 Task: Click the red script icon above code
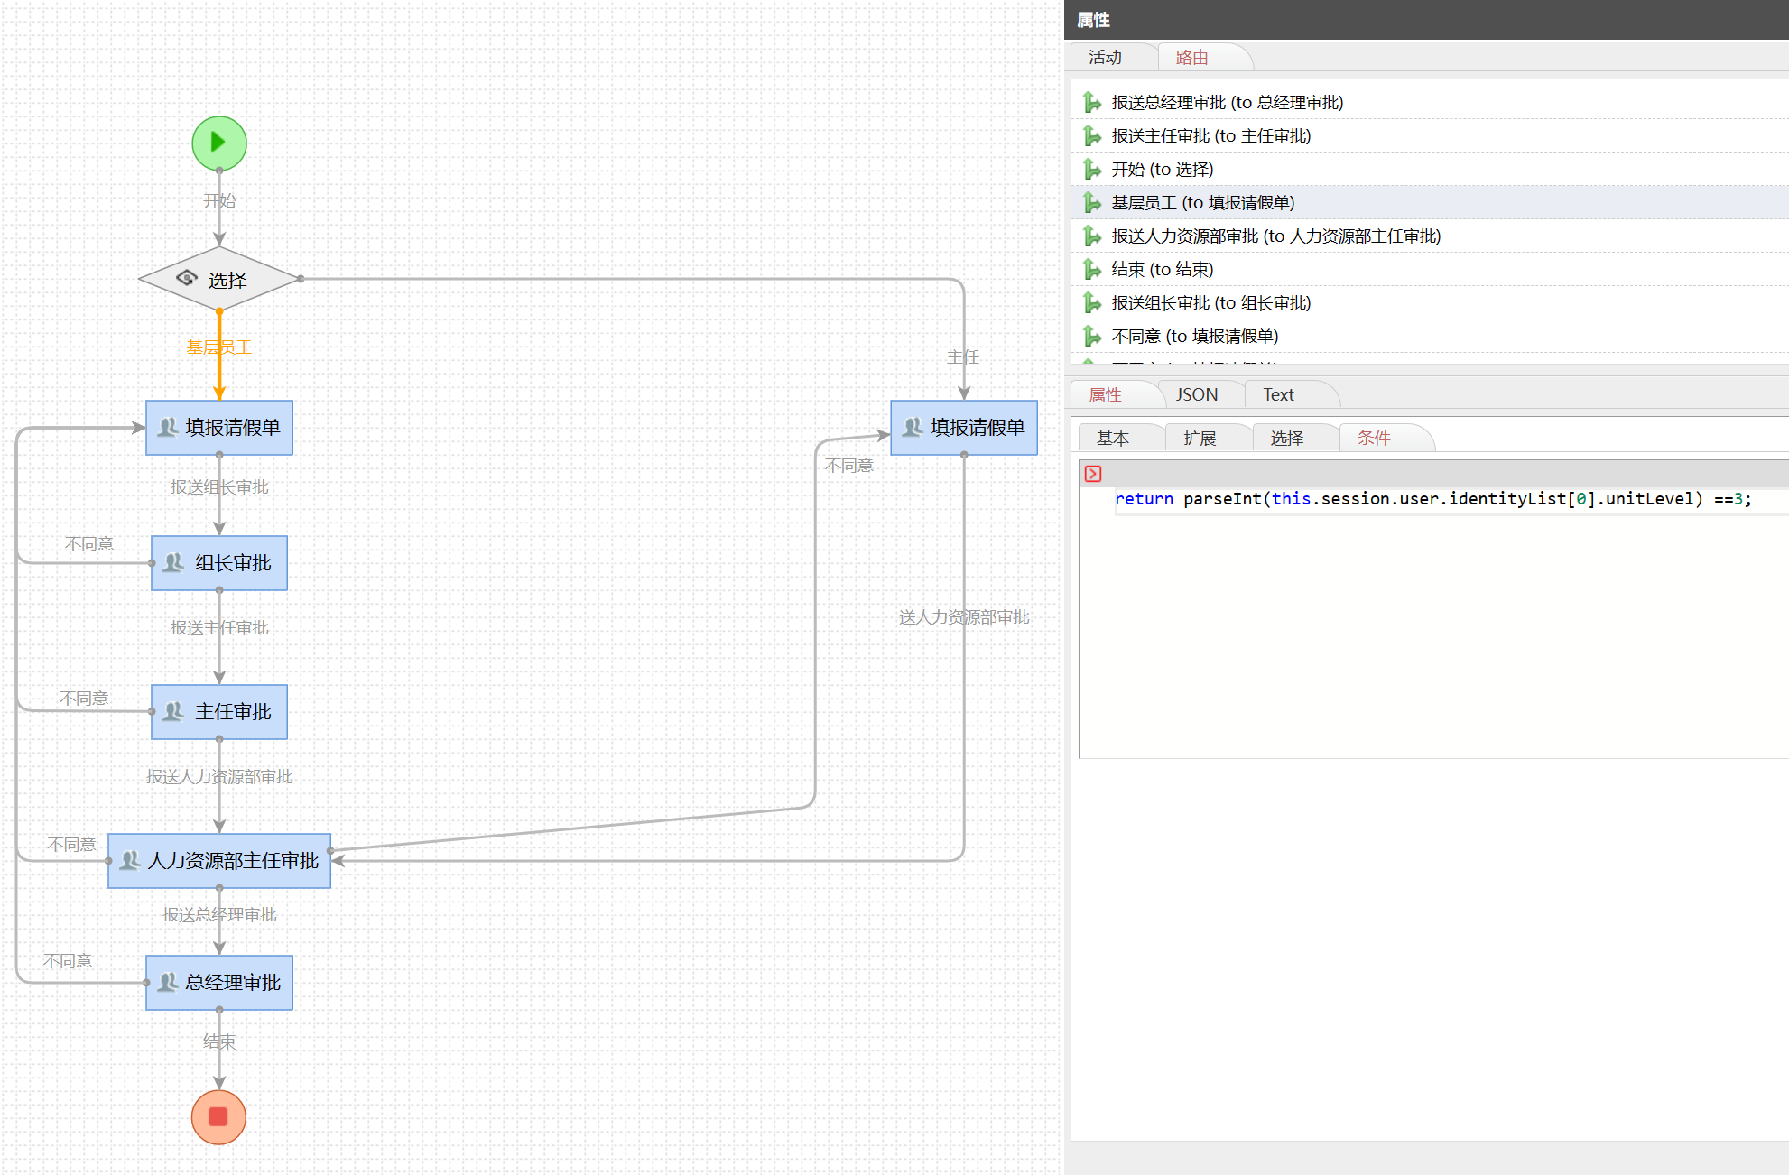1092,474
